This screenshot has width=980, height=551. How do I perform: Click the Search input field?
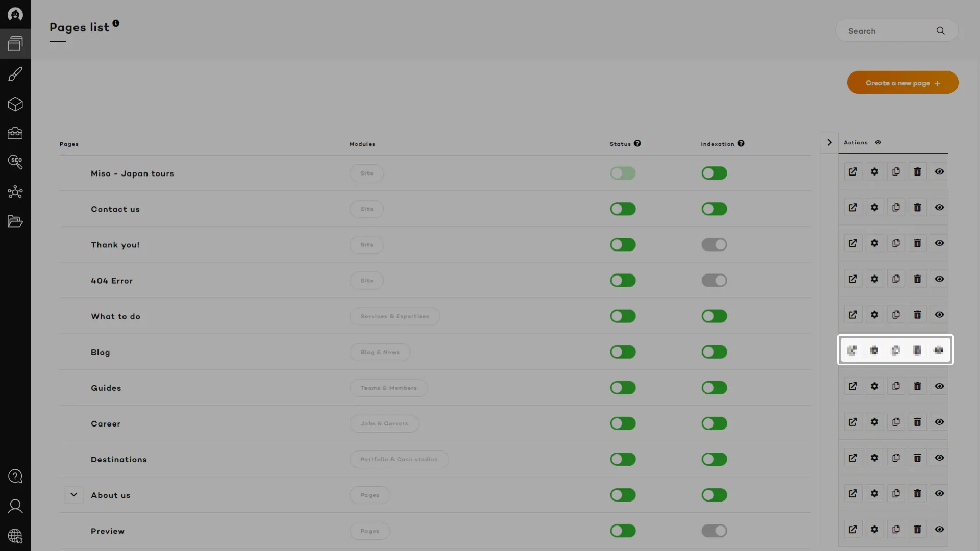888,31
